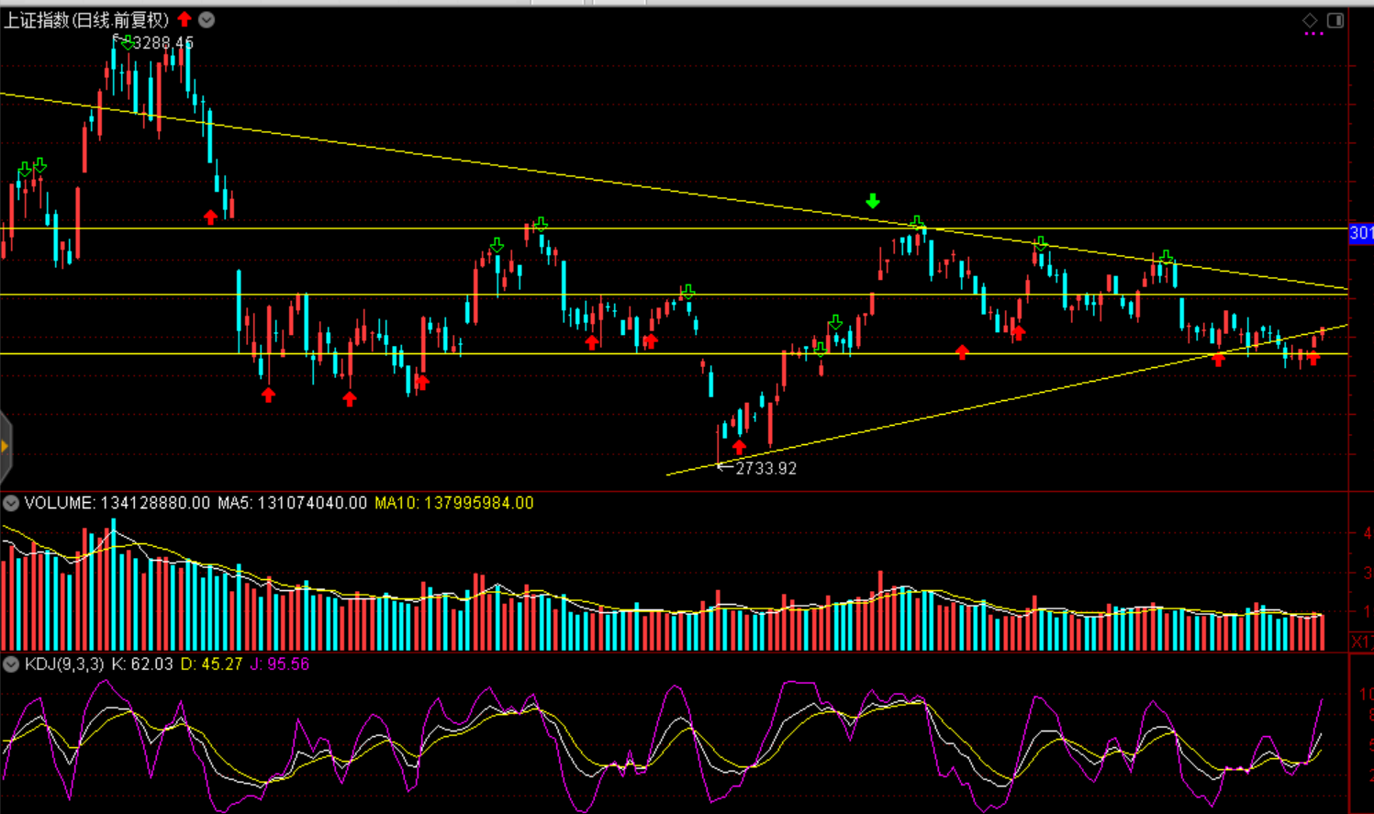Click the diamond icon at top right

1310,20
